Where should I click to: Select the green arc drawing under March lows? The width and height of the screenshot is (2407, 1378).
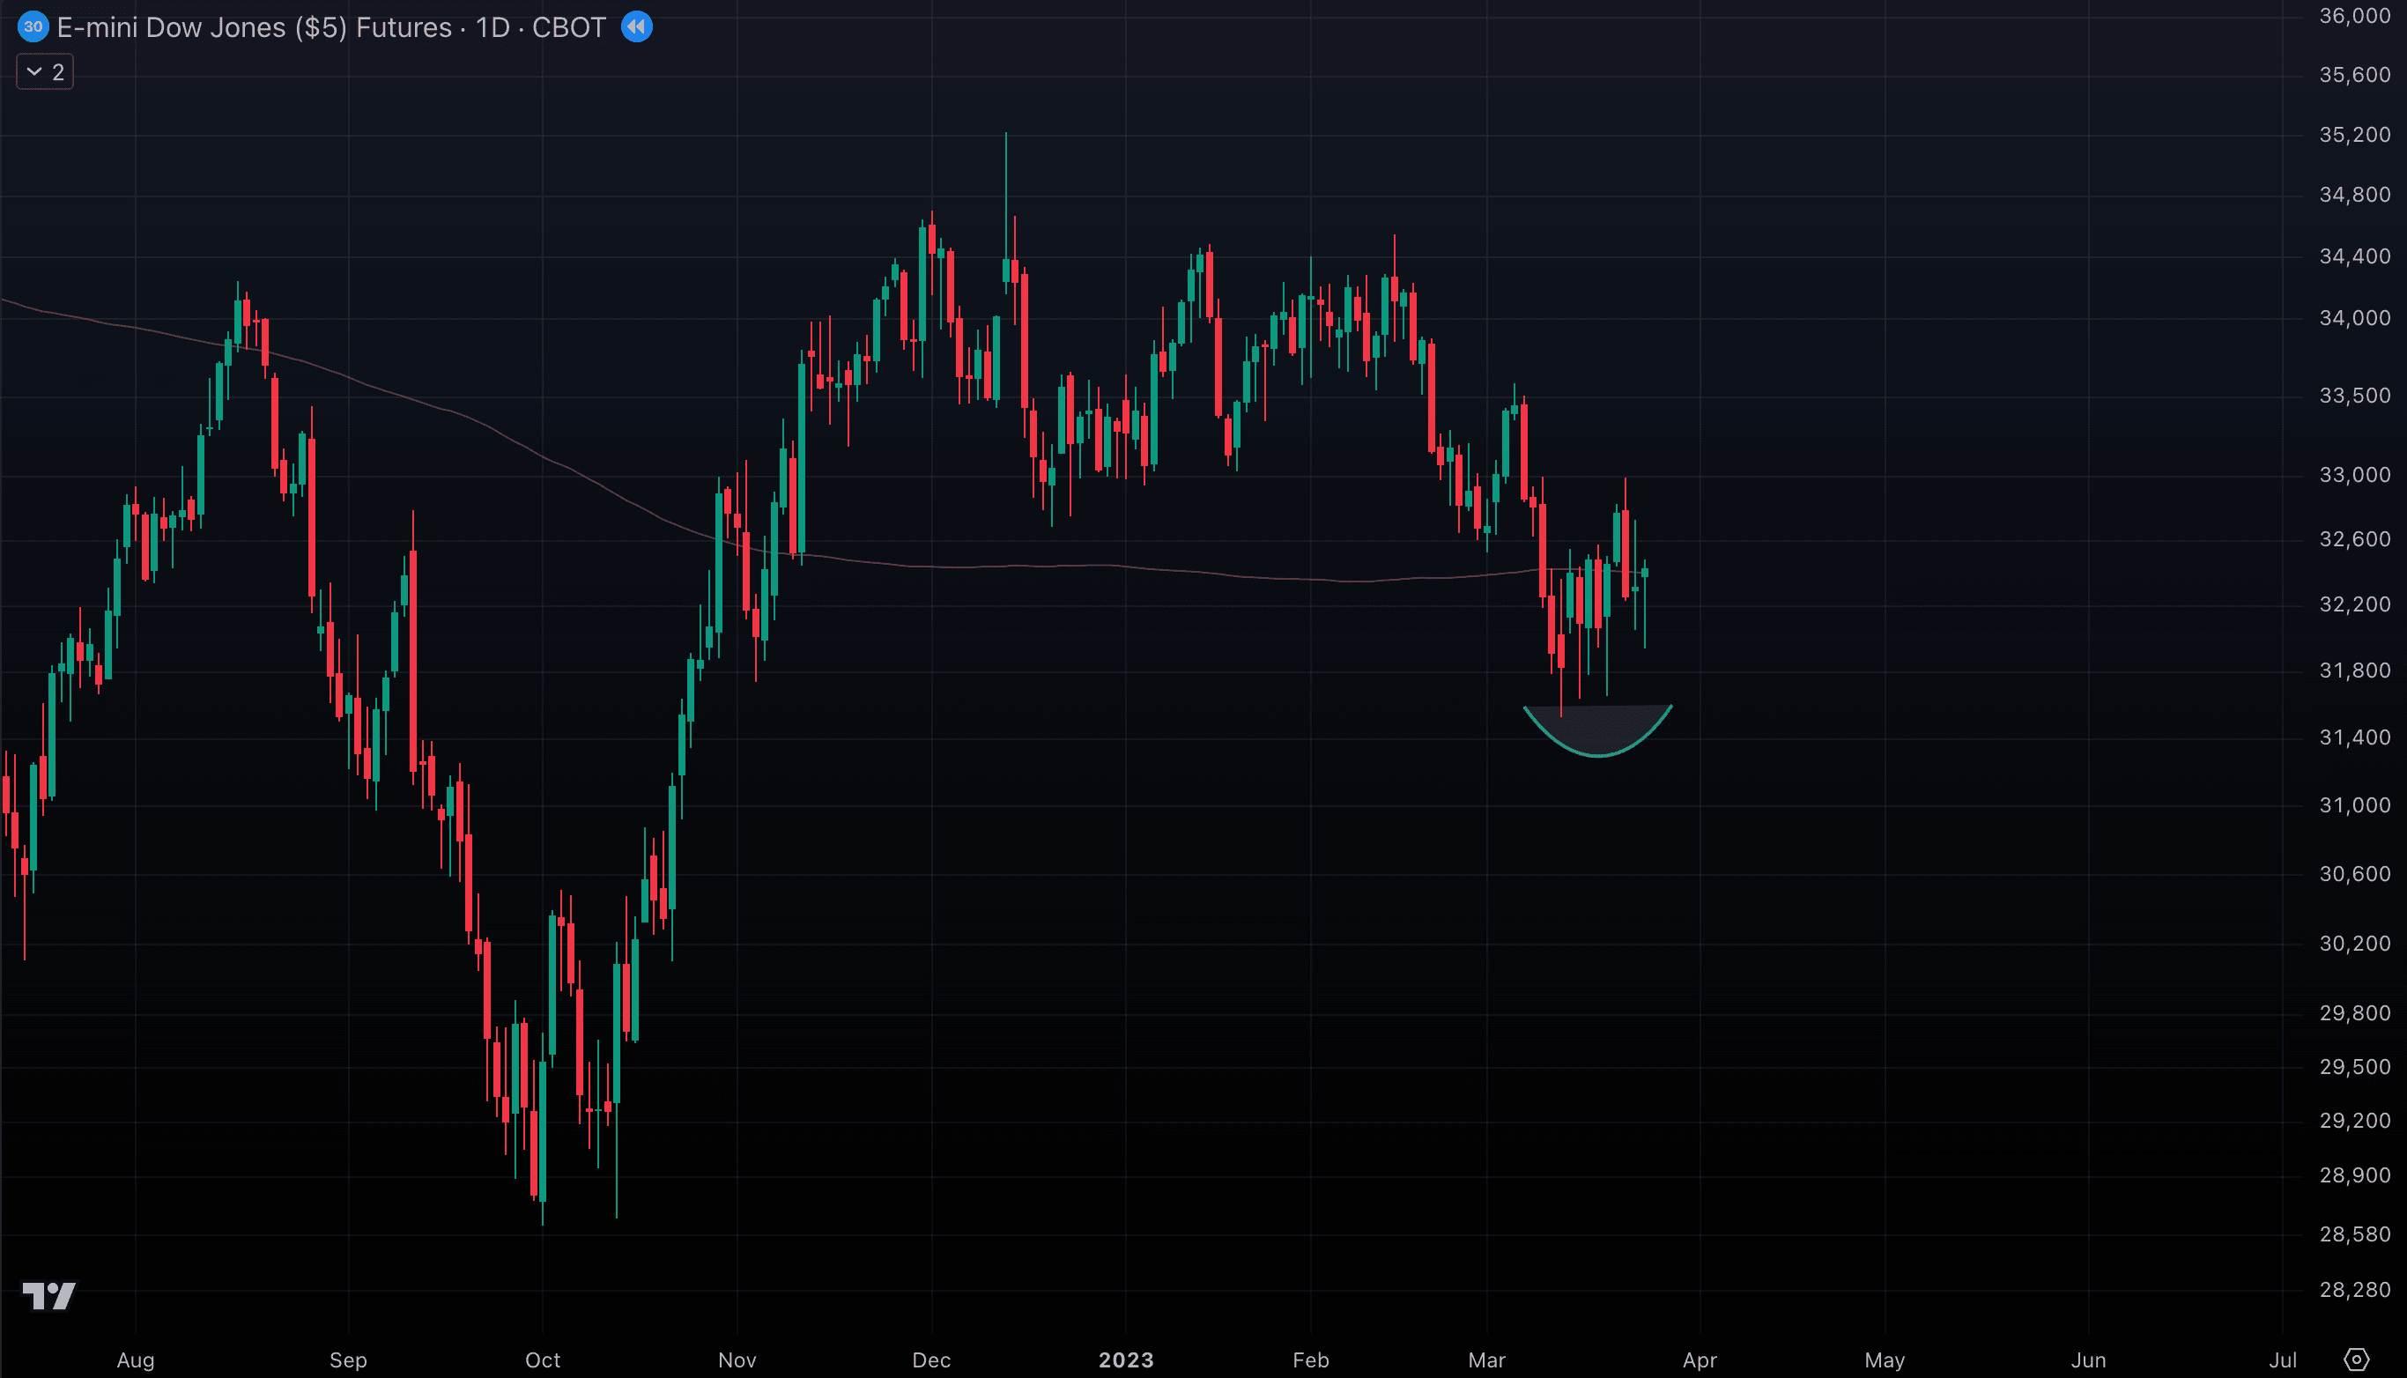click(1598, 755)
